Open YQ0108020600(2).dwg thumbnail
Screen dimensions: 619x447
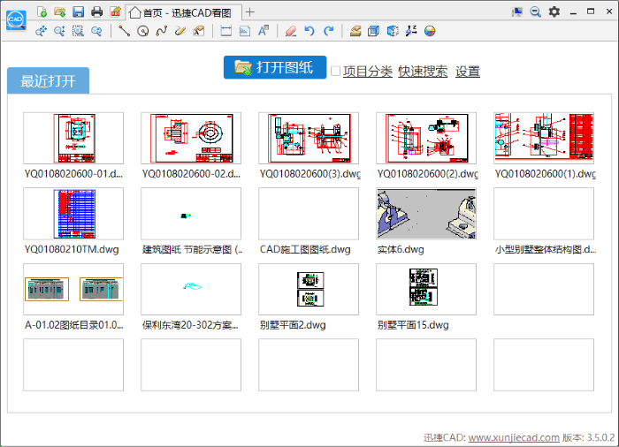coord(426,138)
